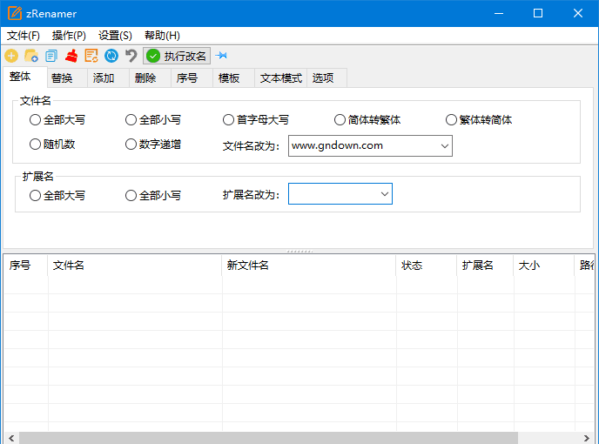Click the orange list refresh icon
The width and height of the screenshot is (599, 444).
pyautogui.click(x=91, y=56)
